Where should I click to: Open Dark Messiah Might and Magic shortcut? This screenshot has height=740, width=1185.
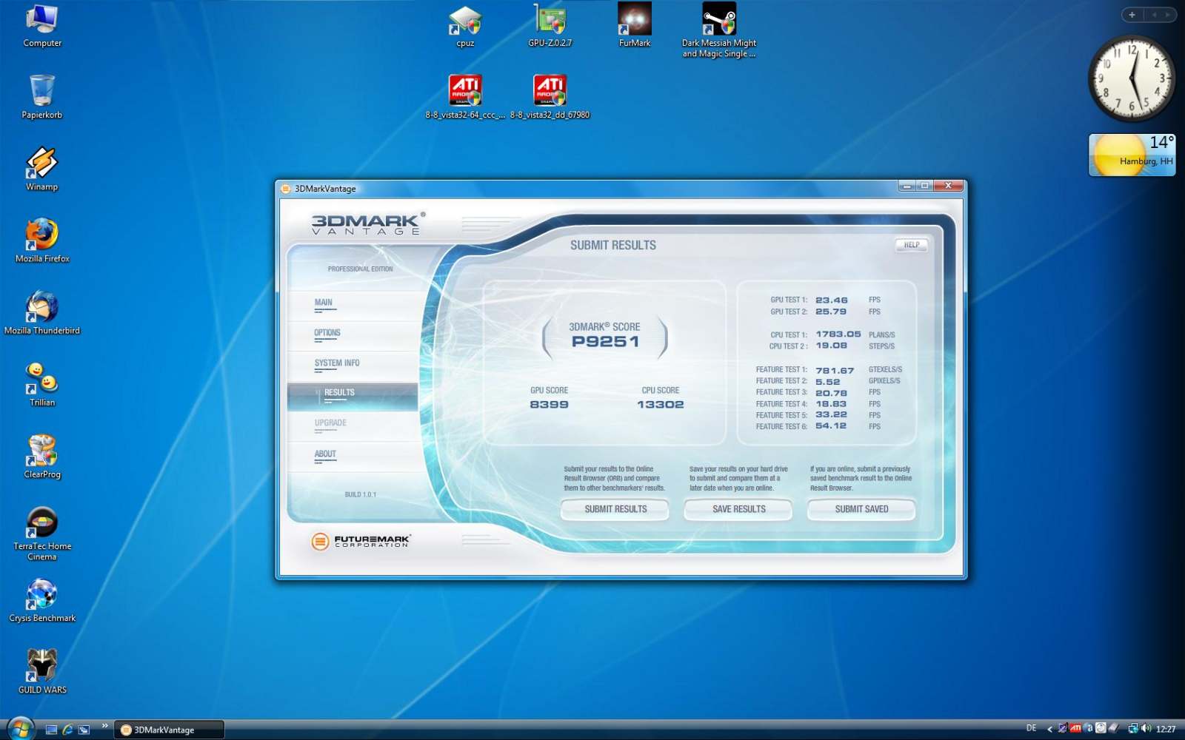click(x=719, y=30)
